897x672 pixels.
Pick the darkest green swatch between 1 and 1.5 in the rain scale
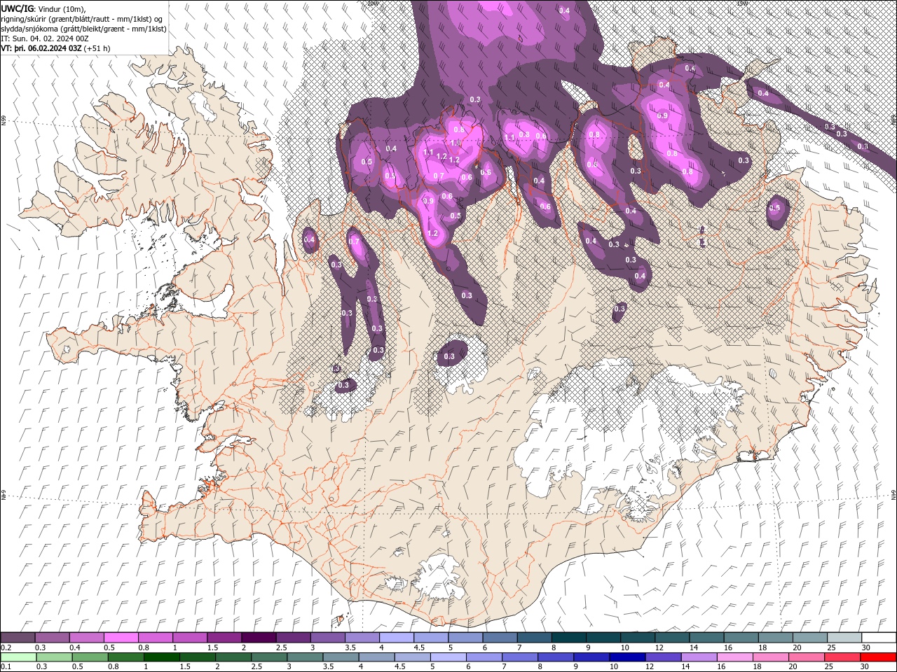(161, 657)
